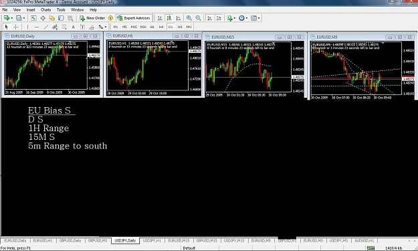Select the Crosshair tool

pos(16,27)
